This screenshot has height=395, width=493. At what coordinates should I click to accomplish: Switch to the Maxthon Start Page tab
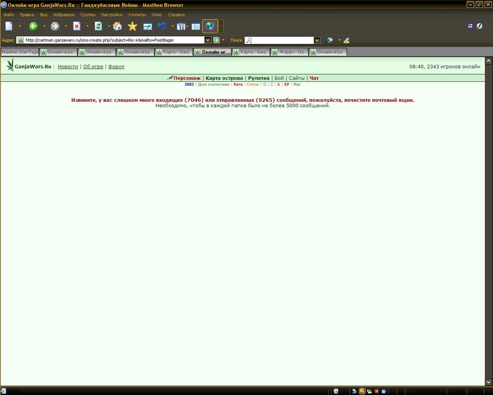pos(20,52)
